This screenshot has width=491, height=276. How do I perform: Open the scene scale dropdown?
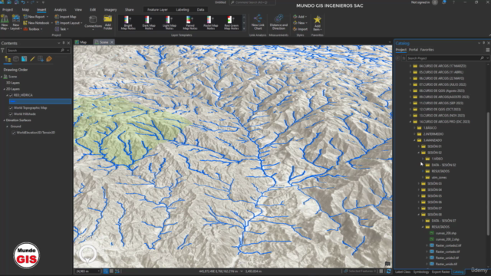point(99,271)
